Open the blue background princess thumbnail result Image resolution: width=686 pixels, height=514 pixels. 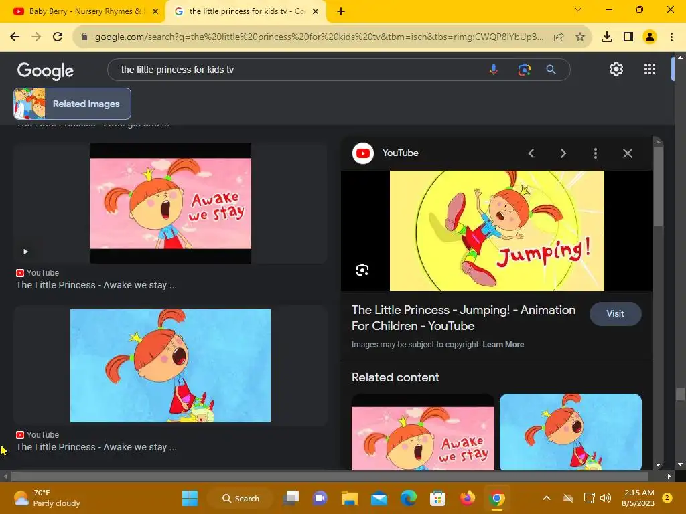click(171, 366)
